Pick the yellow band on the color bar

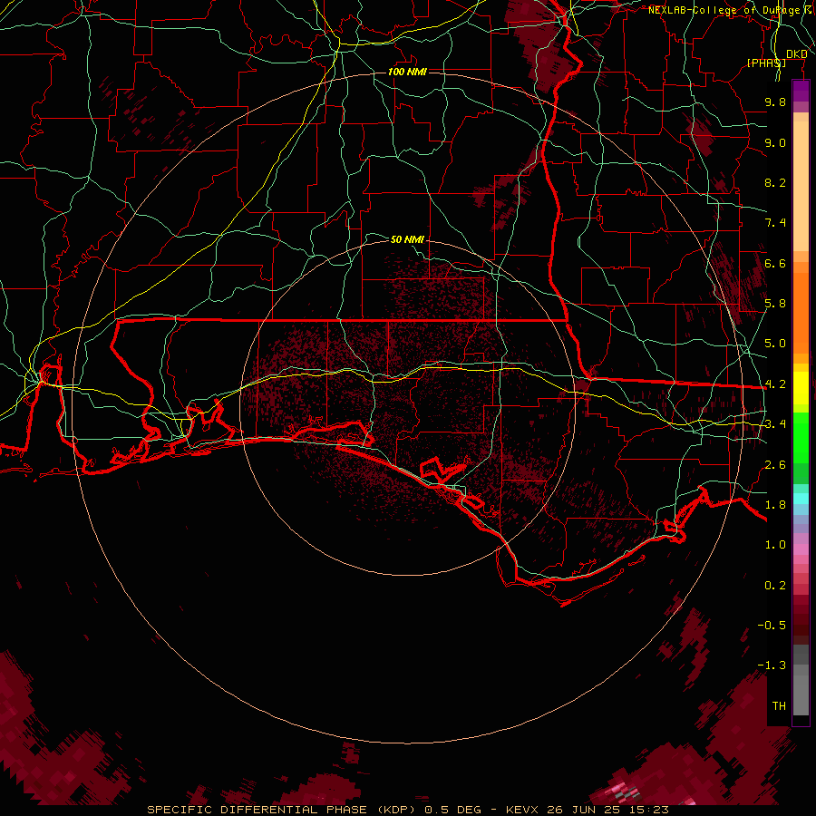(801, 389)
